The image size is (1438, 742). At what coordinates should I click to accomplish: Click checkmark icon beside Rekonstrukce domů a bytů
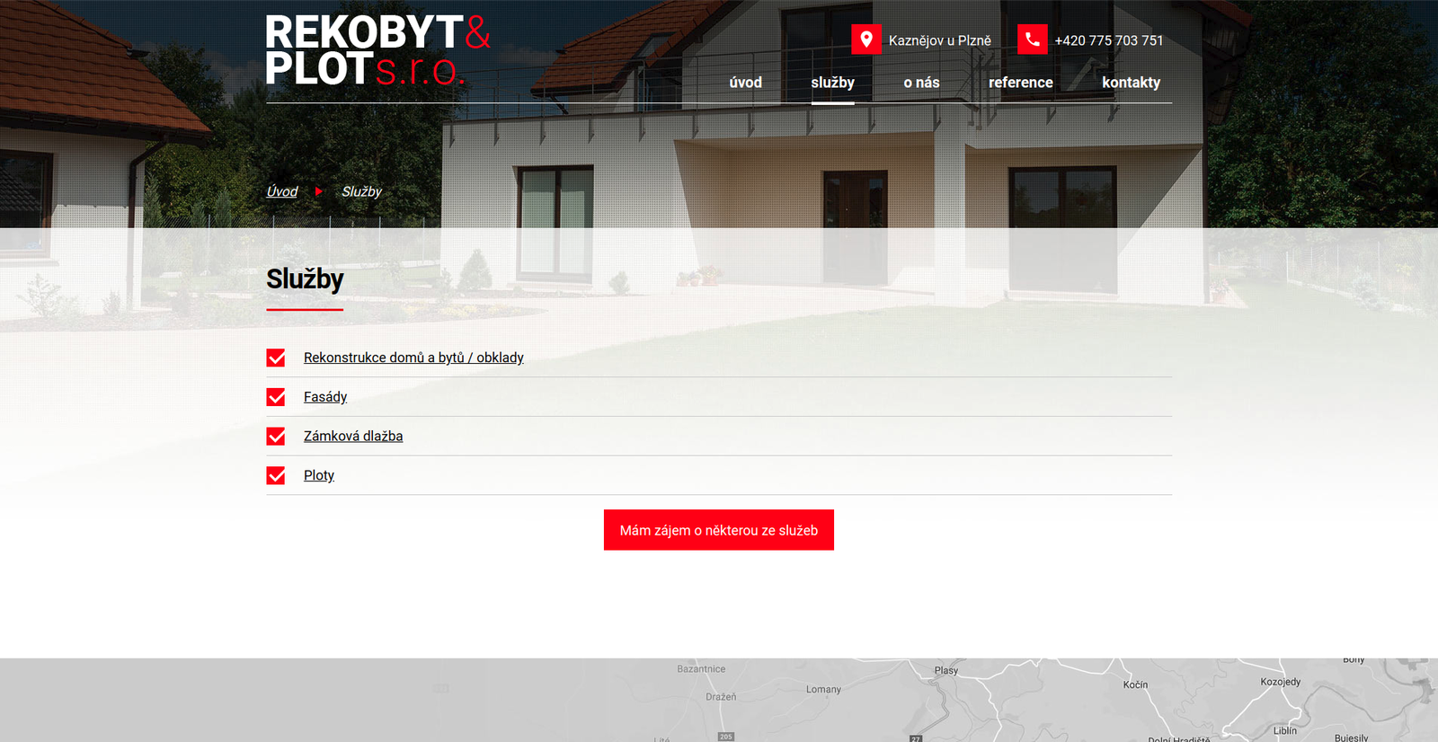[276, 358]
